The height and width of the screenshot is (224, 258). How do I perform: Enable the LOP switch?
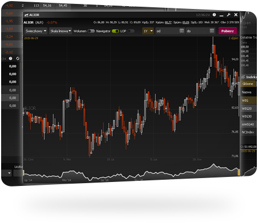[131, 31]
